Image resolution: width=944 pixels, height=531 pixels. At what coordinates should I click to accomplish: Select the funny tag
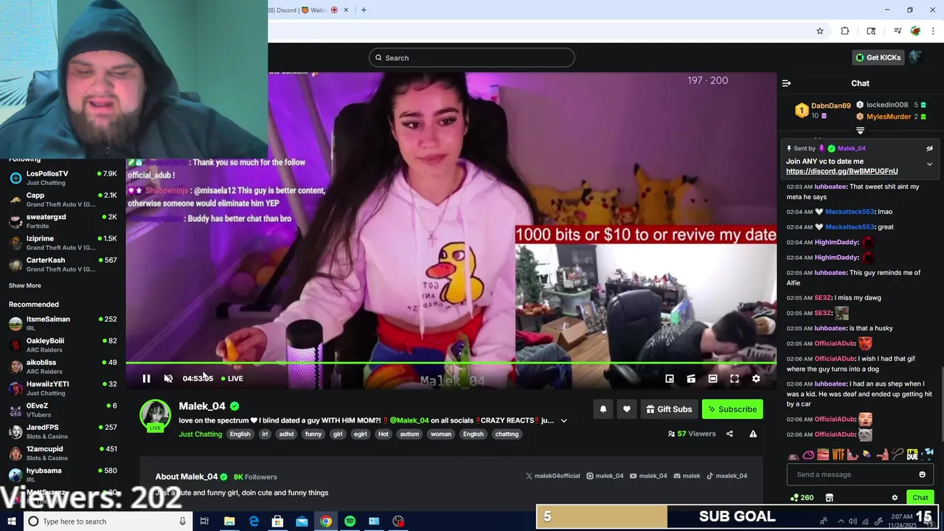[313, 434]
